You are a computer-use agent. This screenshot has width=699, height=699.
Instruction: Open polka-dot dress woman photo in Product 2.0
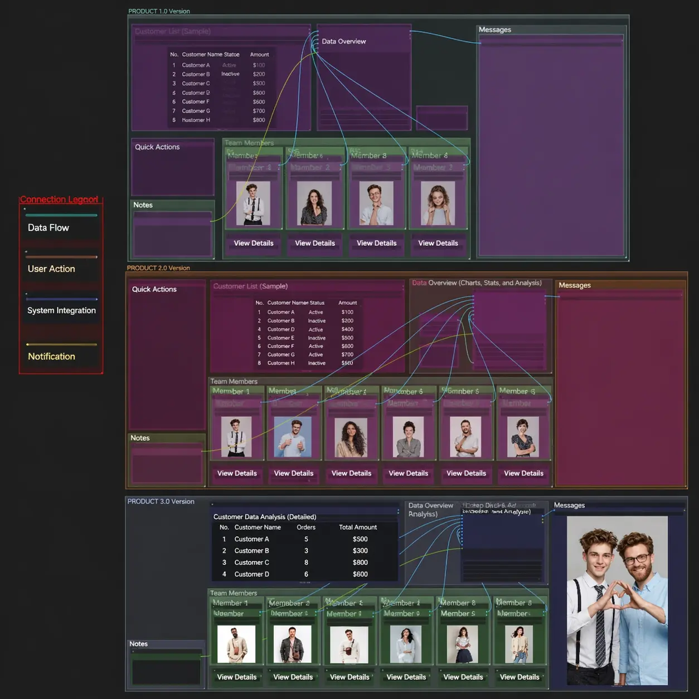(x=523, y=438)
